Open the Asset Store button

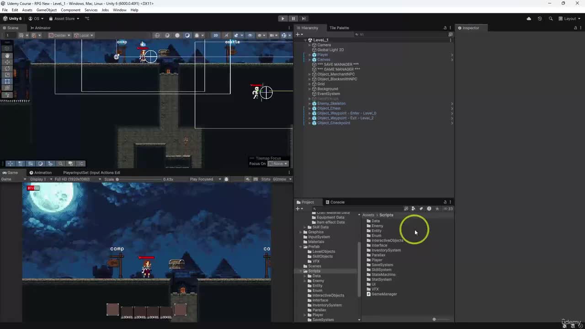coord(64,19)
